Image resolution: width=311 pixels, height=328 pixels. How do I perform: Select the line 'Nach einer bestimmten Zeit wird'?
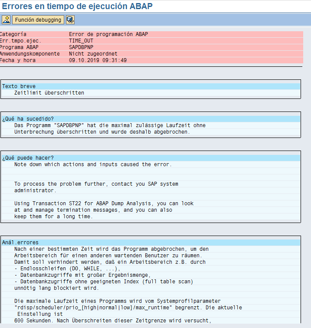coord(111,249)
